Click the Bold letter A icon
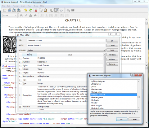Screen dimensions: 149x128 pos(21,15)
